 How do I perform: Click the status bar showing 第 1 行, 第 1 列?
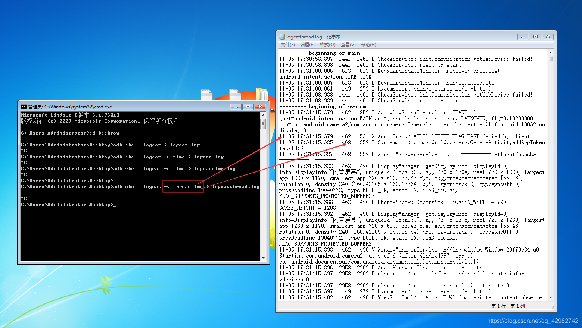click(507, 306)
